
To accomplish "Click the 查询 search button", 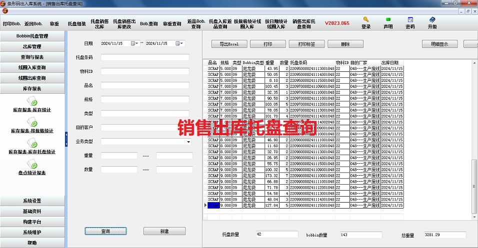I will point(105,232).
